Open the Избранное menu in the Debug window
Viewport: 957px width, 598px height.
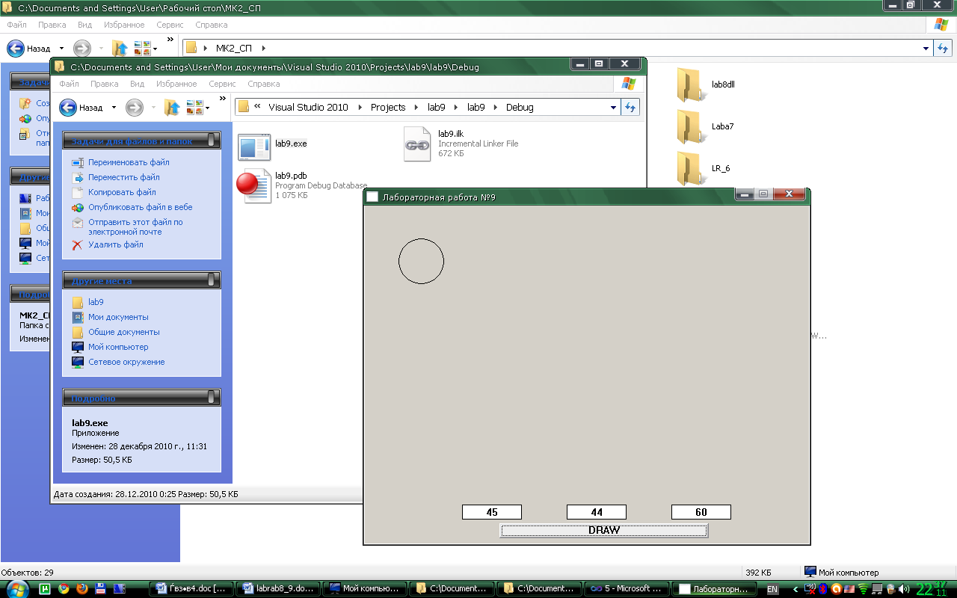[x=177, y=84]
